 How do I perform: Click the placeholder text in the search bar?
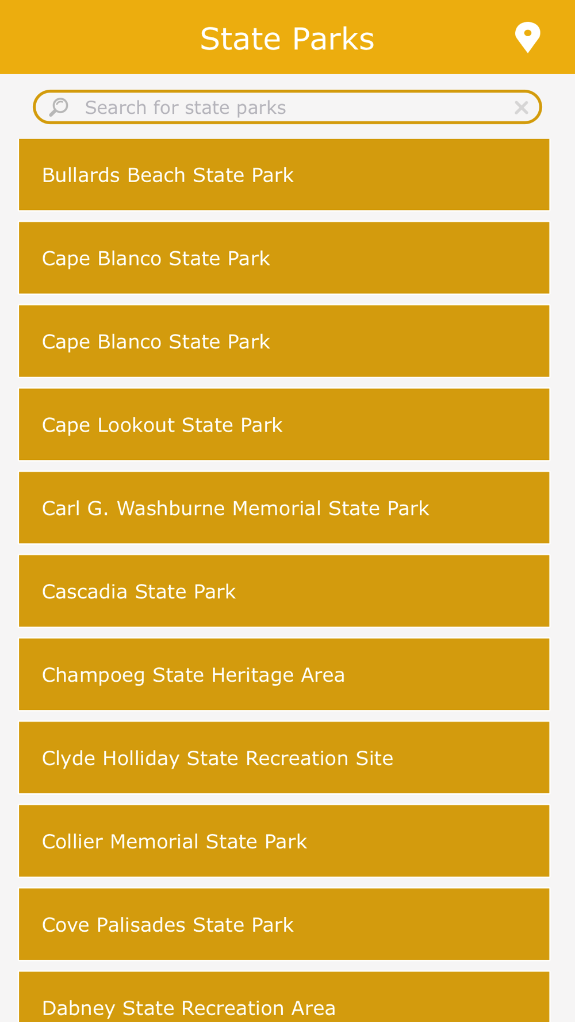[x=185, y=107]
